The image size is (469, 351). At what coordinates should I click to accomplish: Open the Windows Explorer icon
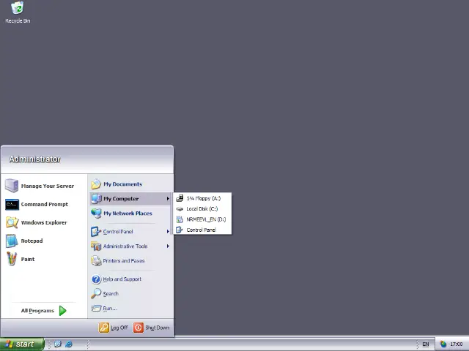click(12, 222)
